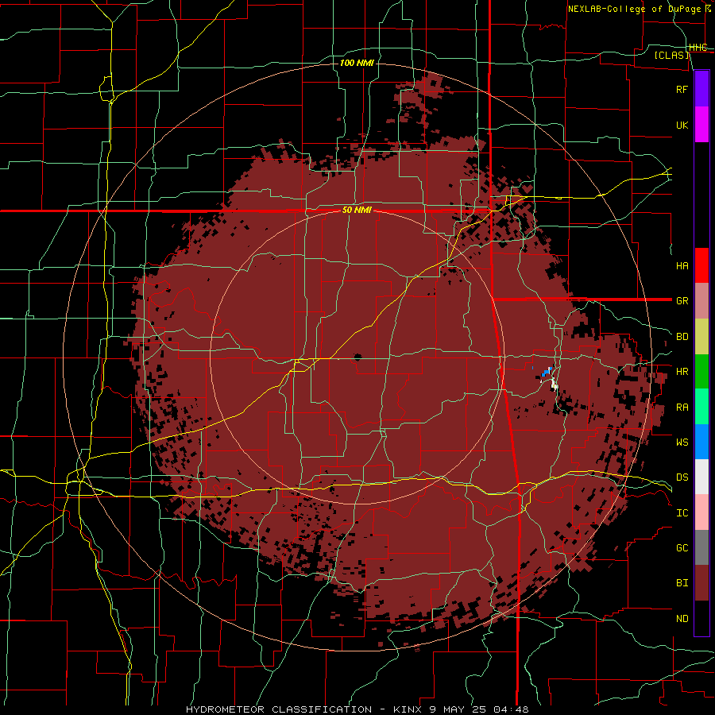Click the HA legend label

click(x=682, y=265)
